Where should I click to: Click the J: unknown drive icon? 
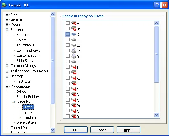[x=74, y=73]
